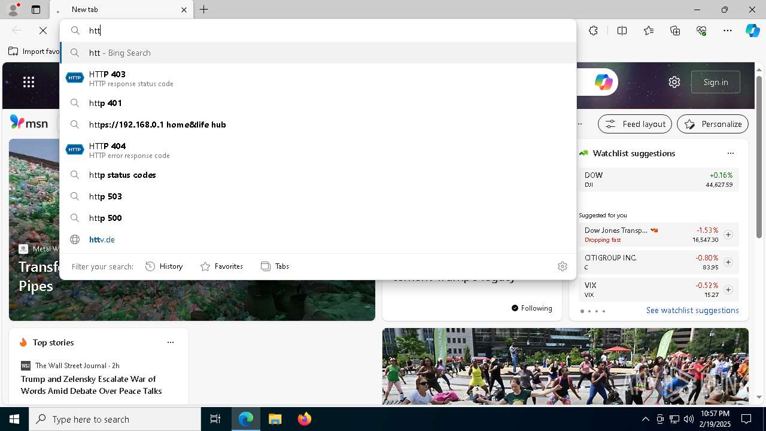Open the notification center icon
Viewport: 766px width, 431px height.
point(746,419)
